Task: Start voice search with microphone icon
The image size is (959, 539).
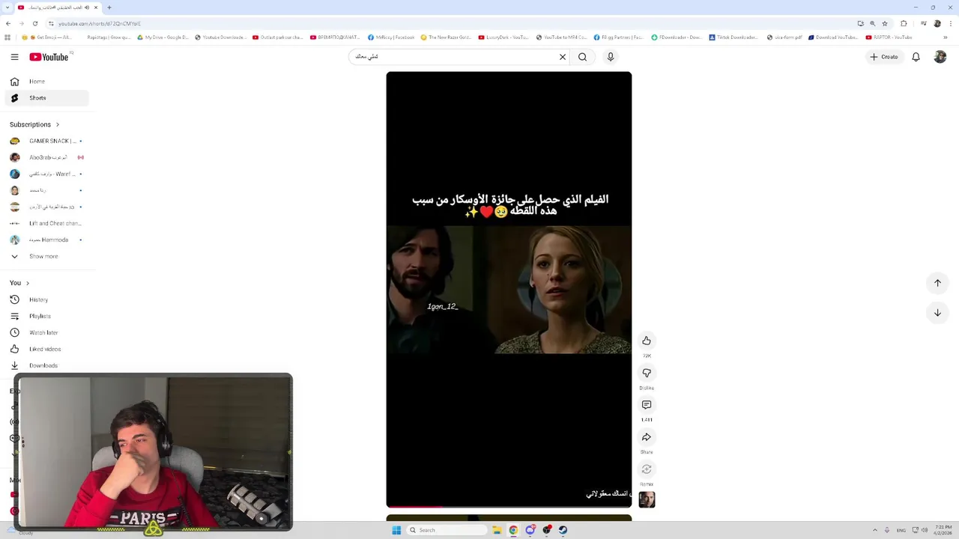Action: point(611,57)
